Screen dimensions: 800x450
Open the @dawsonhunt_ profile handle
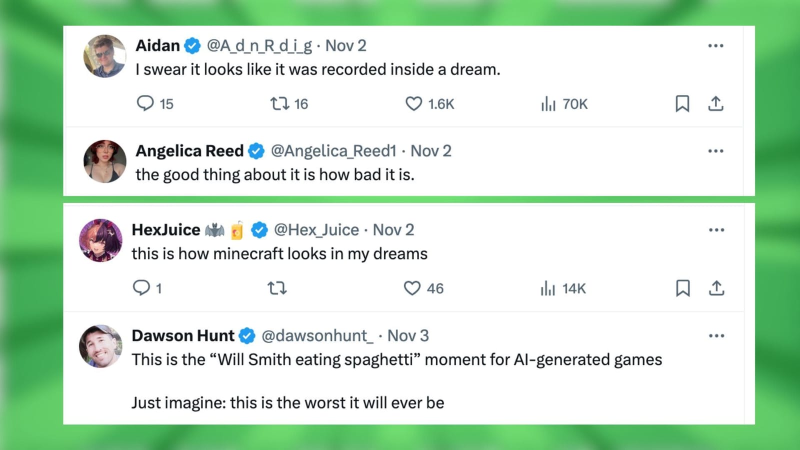[x=317, y=336]
